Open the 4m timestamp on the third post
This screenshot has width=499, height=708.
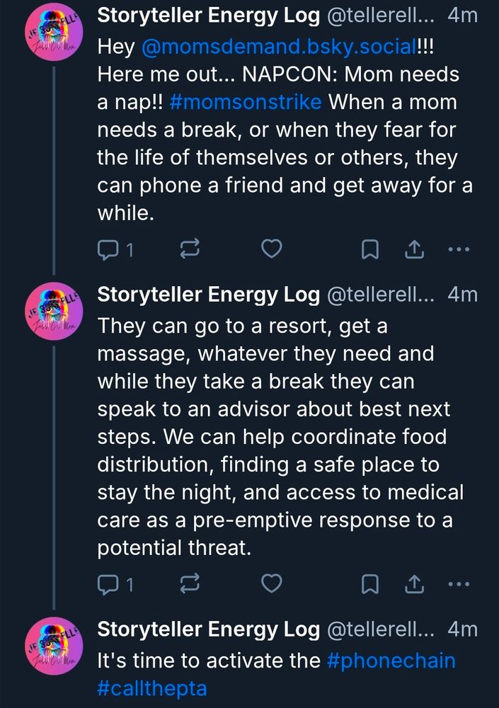click(x=463, y=629)
